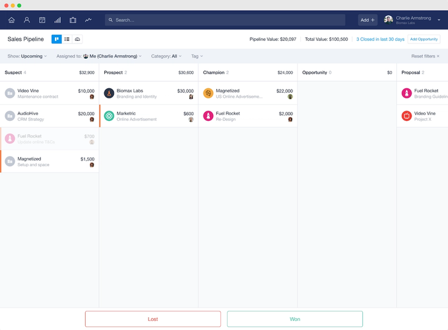This screenshot has height=330, width=448.
Task: Open the Fuel Rocket Re-Design card
Action: tap(248, 116)
